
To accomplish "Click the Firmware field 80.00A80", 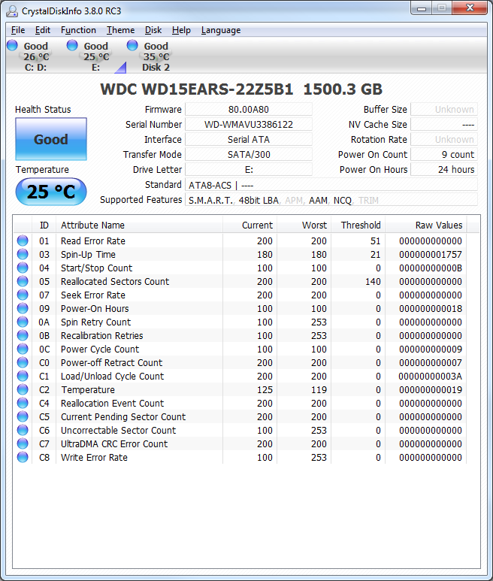I will tap(249, 109).
